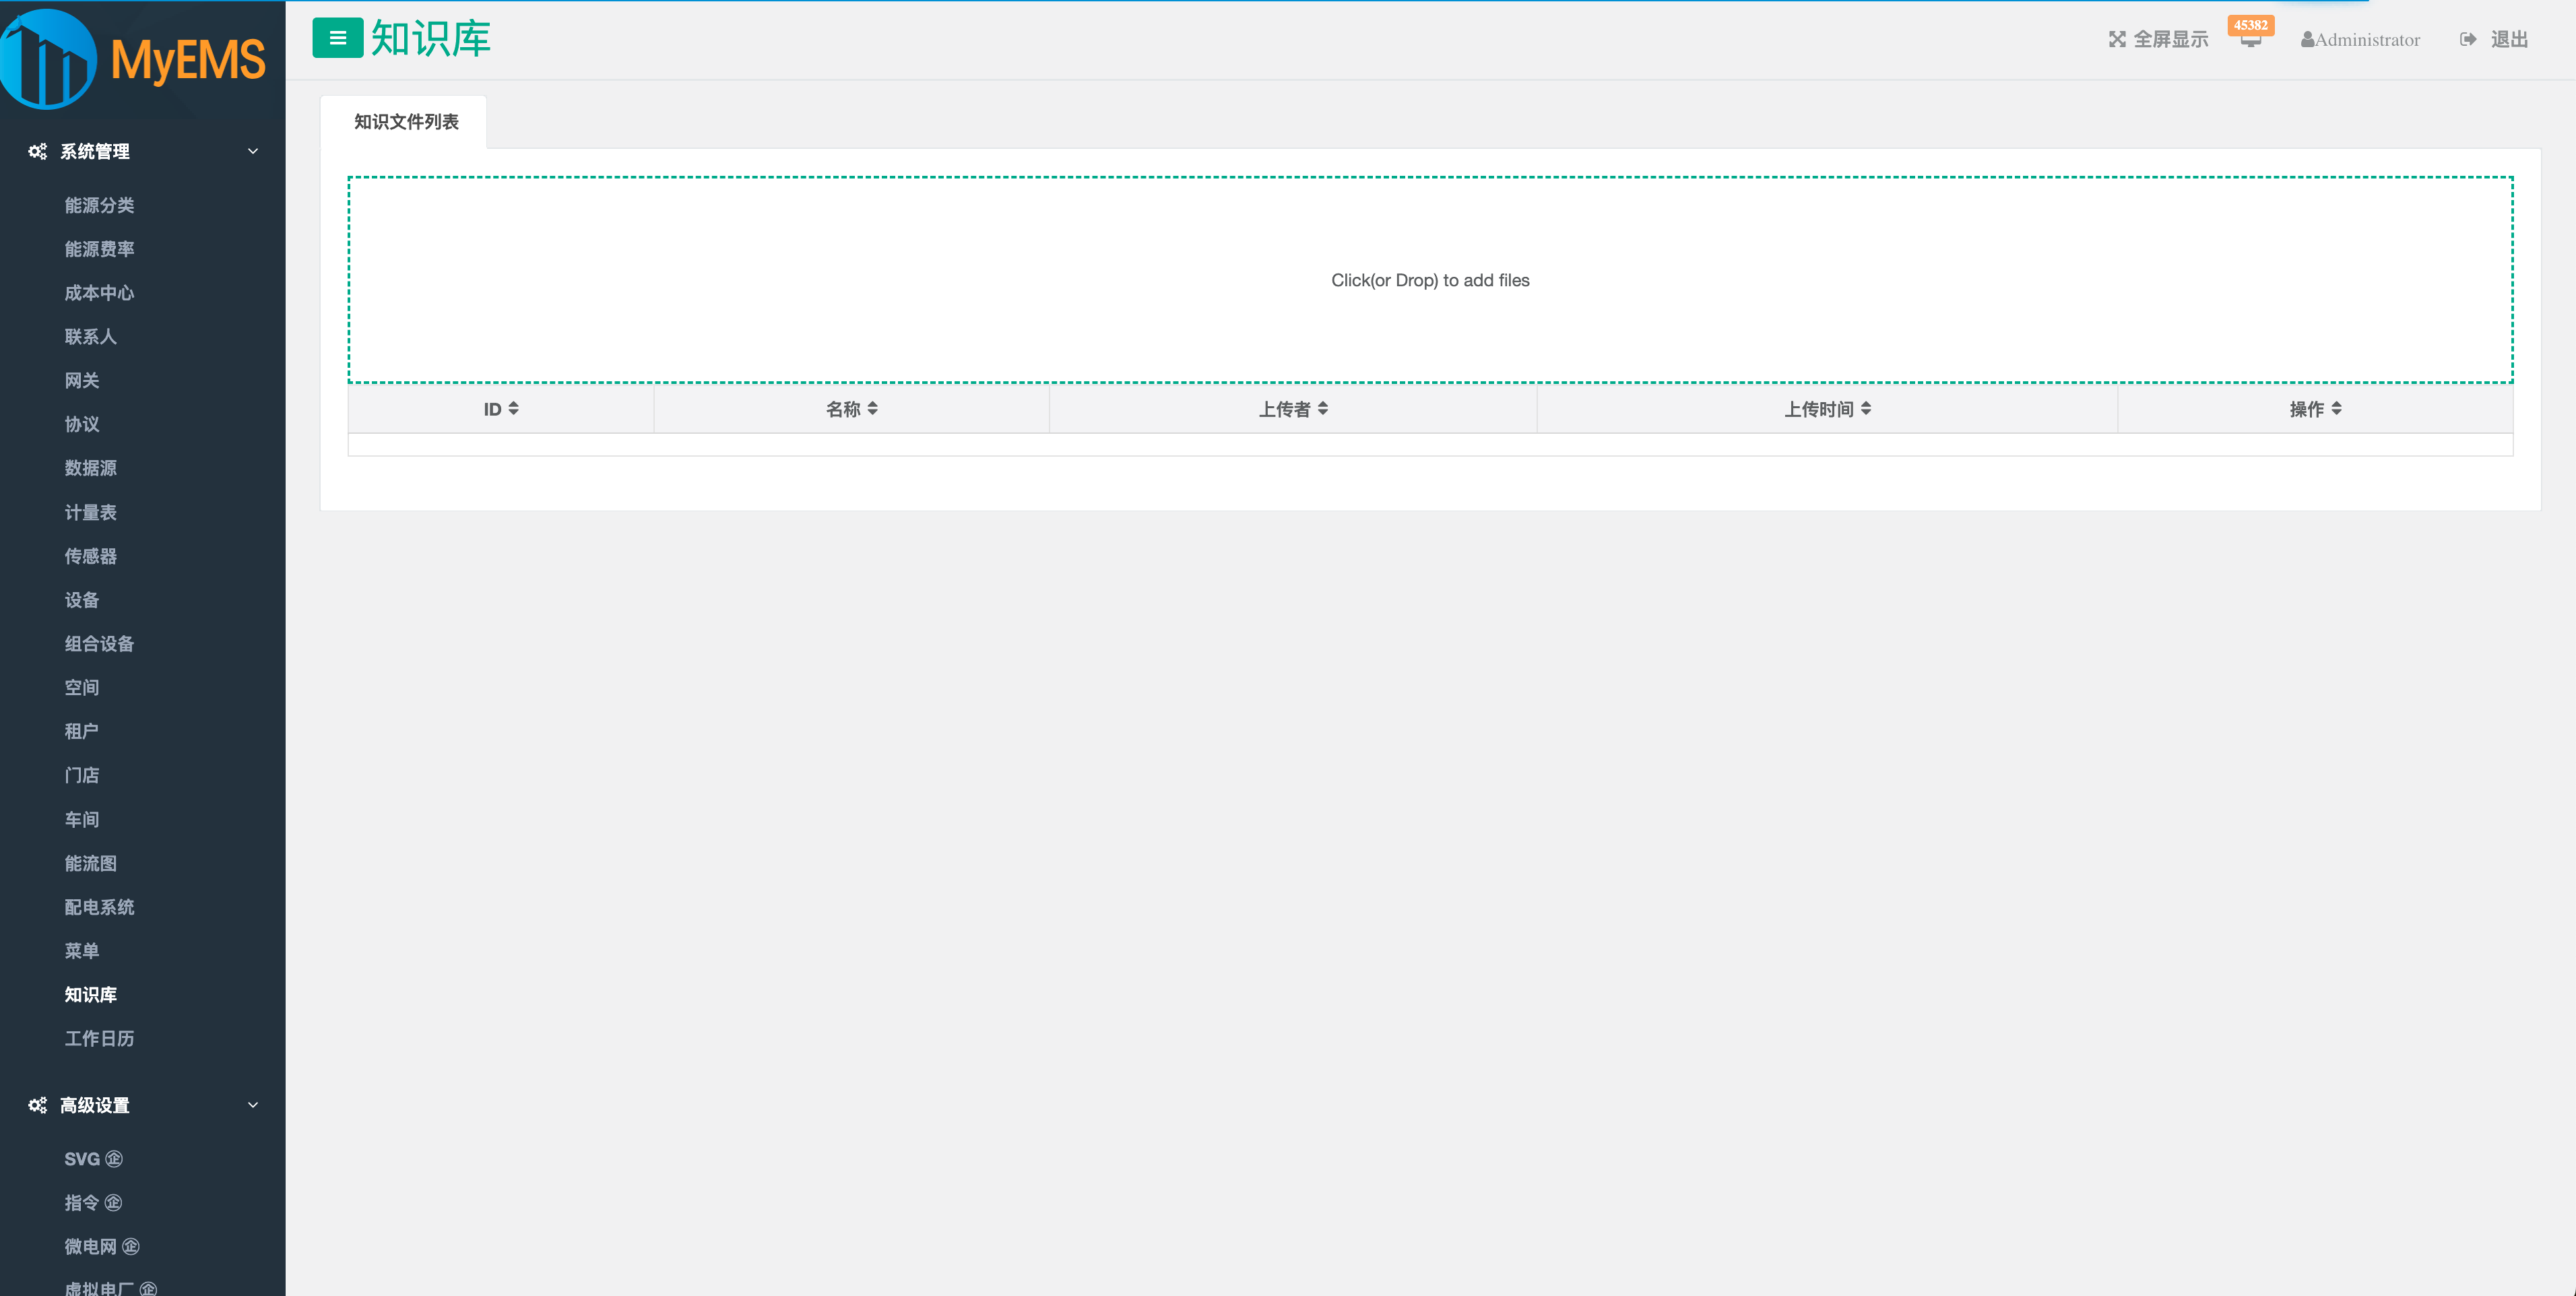Collapse the 高级设置 menu chevron
2576x1296 pixels.
pyautogui.click(x=253, y=1105)
